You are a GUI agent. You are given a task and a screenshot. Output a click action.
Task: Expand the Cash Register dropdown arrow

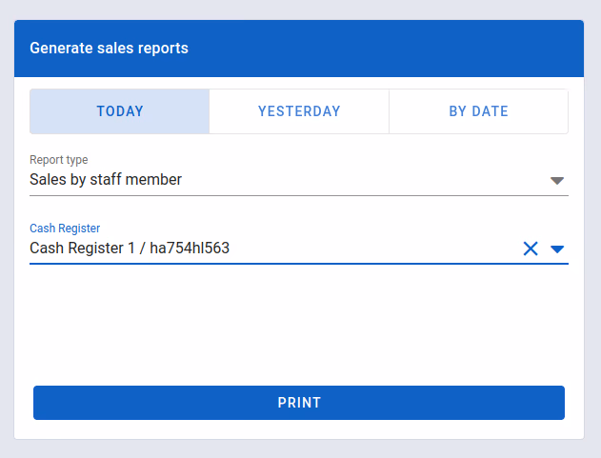pyautogui.click(x=557, y=249)
